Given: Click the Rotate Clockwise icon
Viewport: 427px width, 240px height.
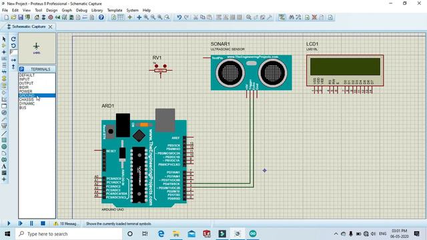Looking at the screenshot, I should tap(13, 39).
